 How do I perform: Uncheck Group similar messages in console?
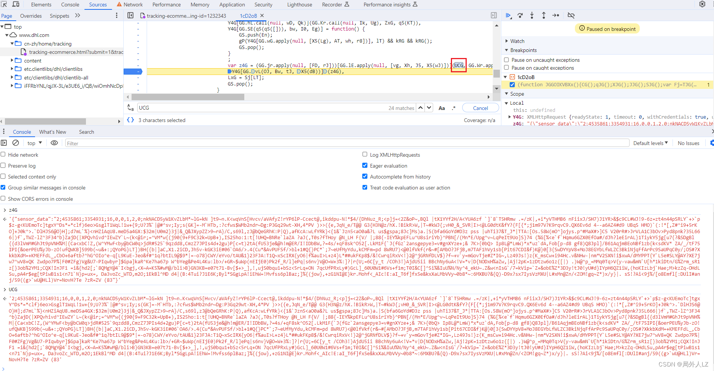(x=3, y=187)
